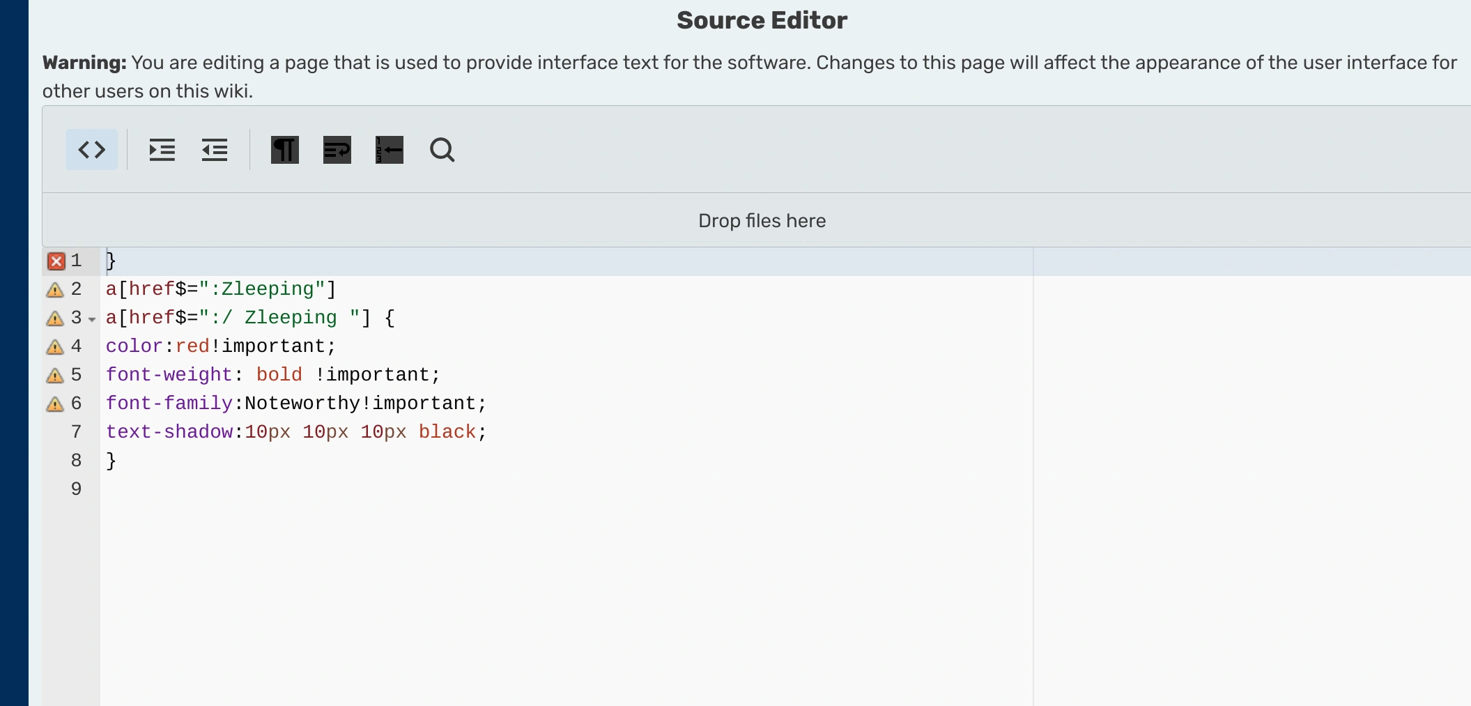Place cursor in empty line 9
Screen dimensions: 1471x706
[x=279, y=489]
